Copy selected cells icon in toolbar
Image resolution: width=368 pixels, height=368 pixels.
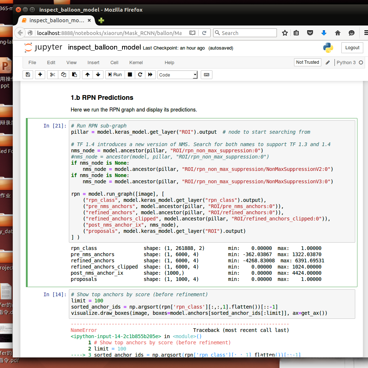click(63, 75)
